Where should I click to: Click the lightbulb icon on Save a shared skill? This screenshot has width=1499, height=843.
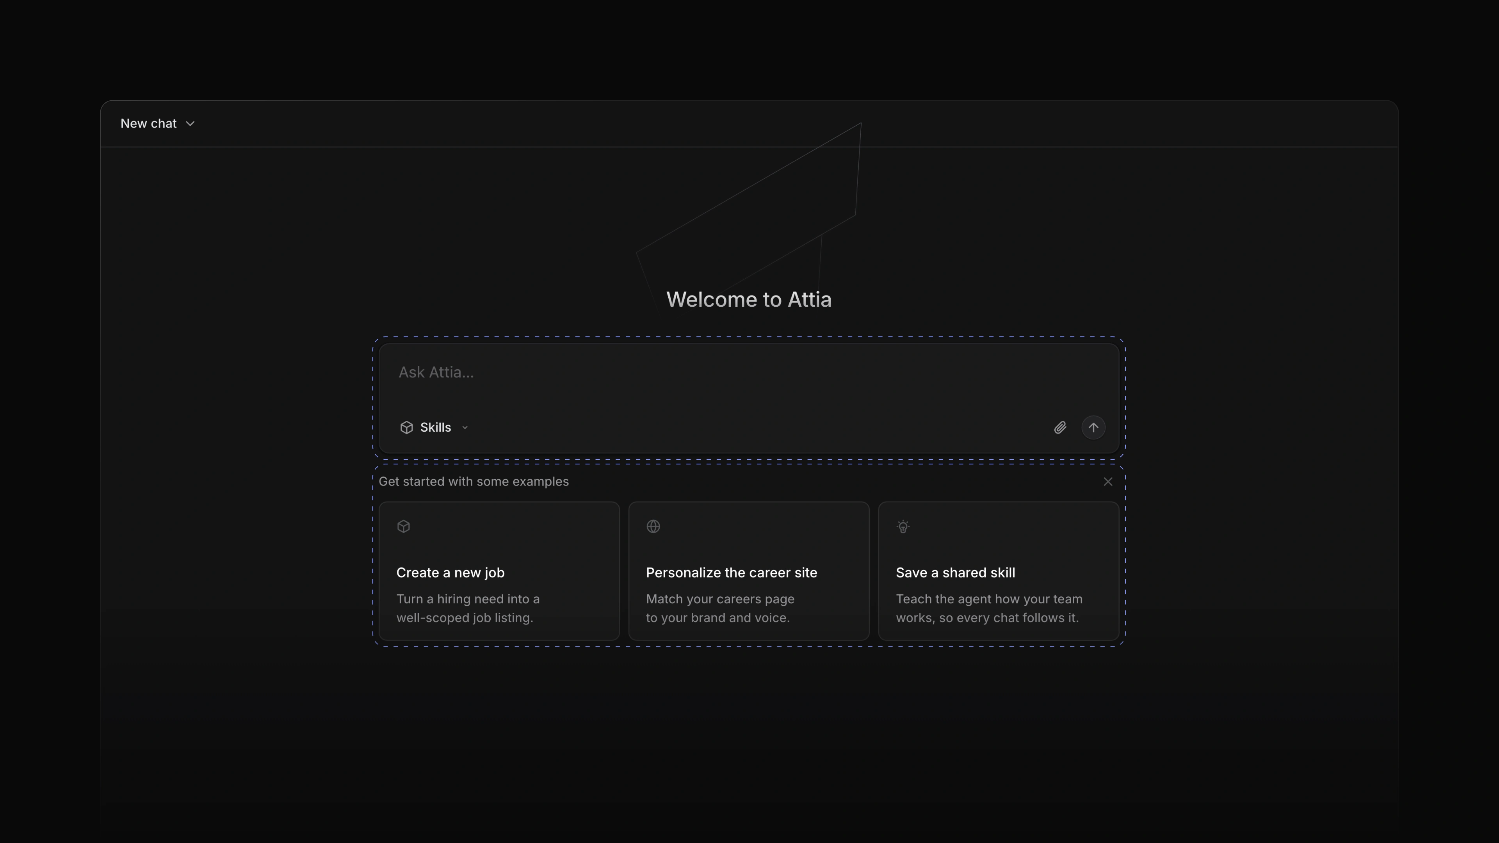903,526
